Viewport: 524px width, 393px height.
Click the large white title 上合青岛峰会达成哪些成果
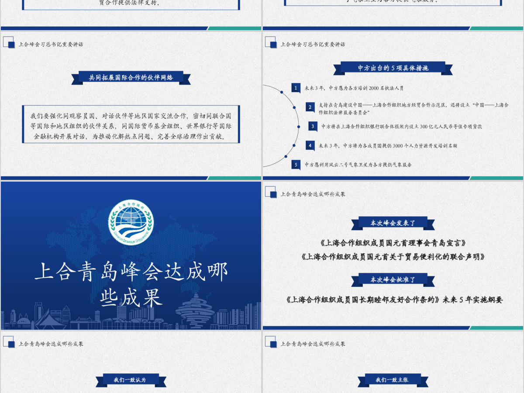(x=131, y=285)
